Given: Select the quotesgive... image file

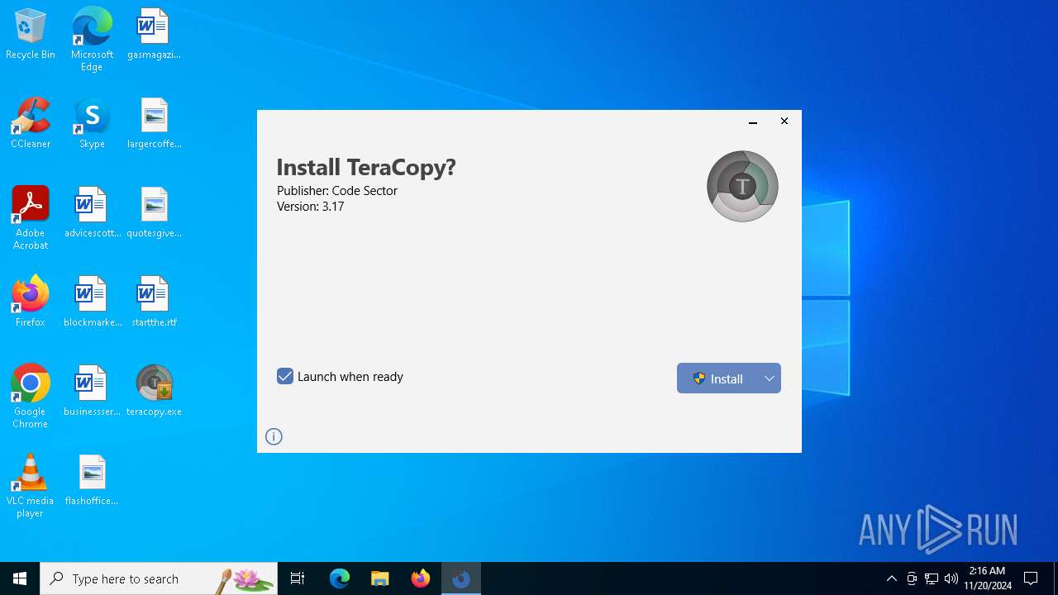Looking at the screenshot, I should point(154,213).
